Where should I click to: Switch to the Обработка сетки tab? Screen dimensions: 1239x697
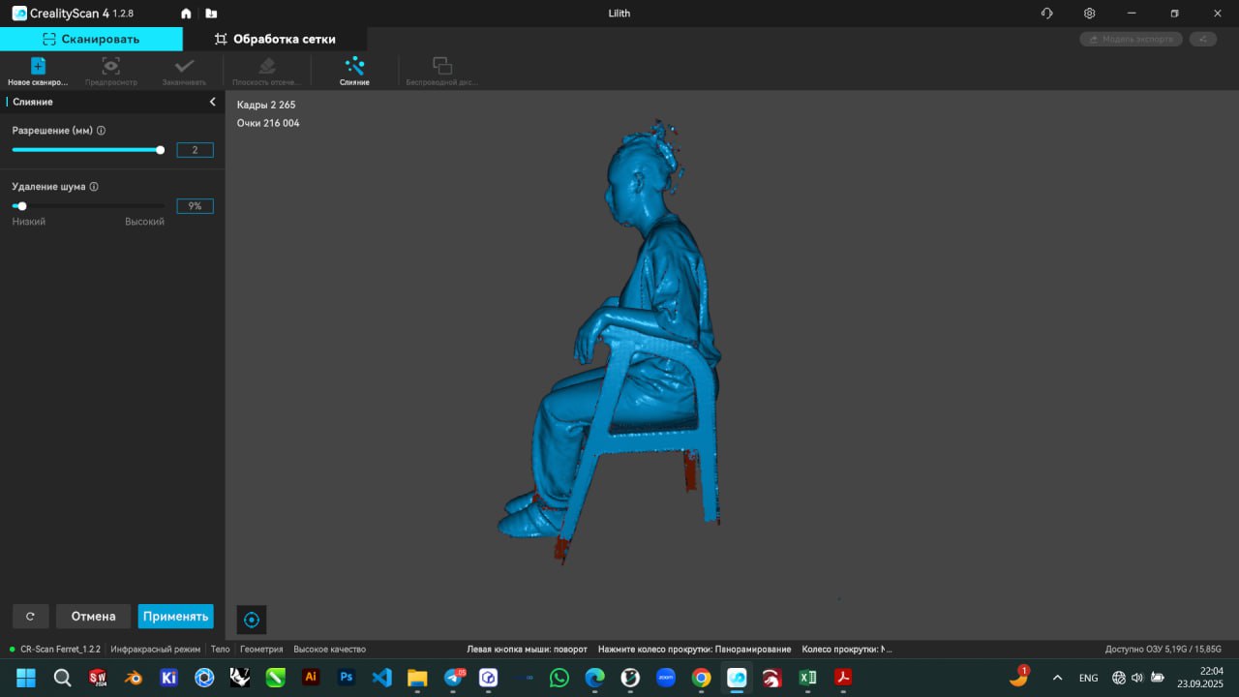pyautogui.click(x=275, y=39)
